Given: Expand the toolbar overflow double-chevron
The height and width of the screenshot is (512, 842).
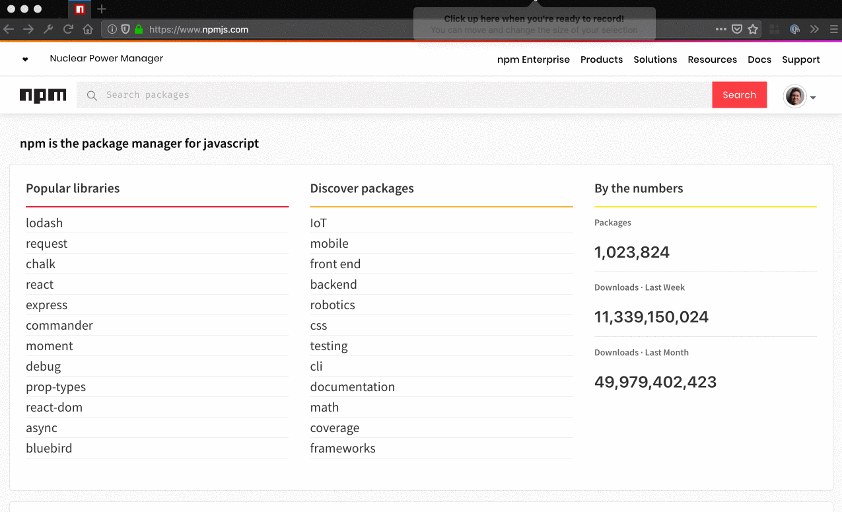Looking at the screenshot, I should point(814,29).
